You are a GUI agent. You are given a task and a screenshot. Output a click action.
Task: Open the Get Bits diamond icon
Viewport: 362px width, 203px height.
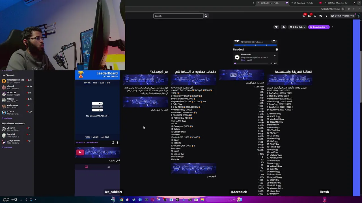[326, 16]
